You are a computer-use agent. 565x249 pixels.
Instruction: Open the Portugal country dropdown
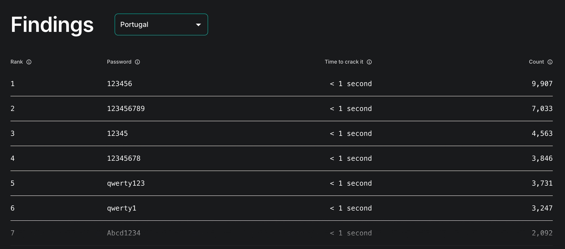click(x=161, y=24)
